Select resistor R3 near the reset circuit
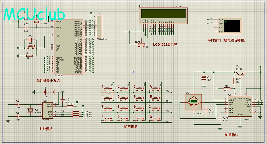This screenshot has height=144, width=267. tap(28, 56)
